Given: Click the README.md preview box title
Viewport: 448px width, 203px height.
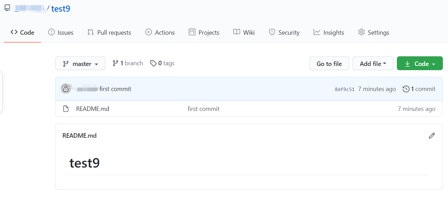Looking at the screenshot, I should [x=80, y=136].
